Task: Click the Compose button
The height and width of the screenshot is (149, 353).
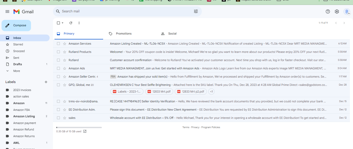Action: [16, 26]
